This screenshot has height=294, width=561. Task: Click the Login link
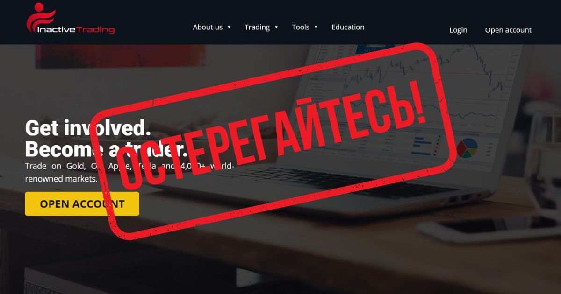coord(458,30)
